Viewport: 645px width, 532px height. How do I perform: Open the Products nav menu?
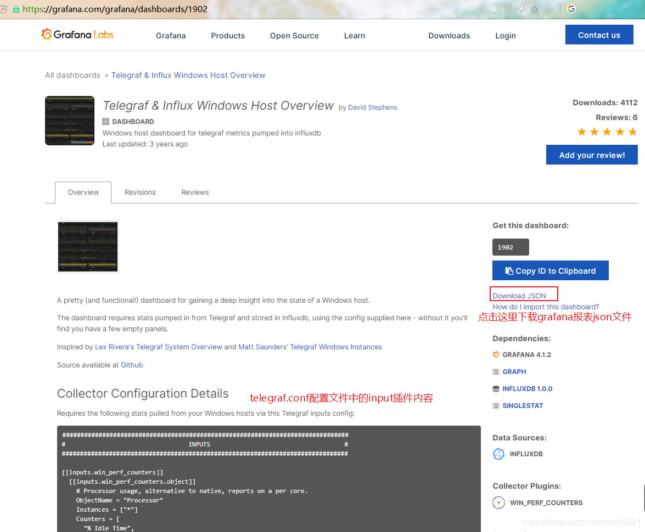[228, 36]
